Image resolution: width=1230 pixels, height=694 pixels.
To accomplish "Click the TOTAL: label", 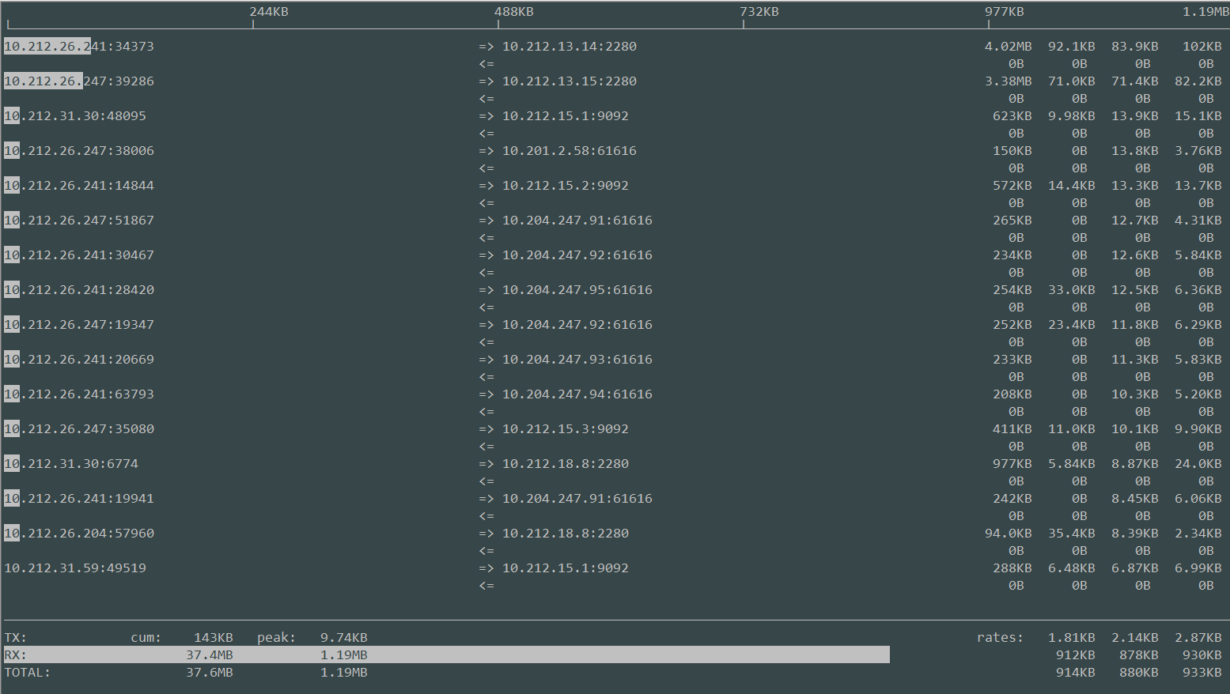I will click(x=28, y=673).
